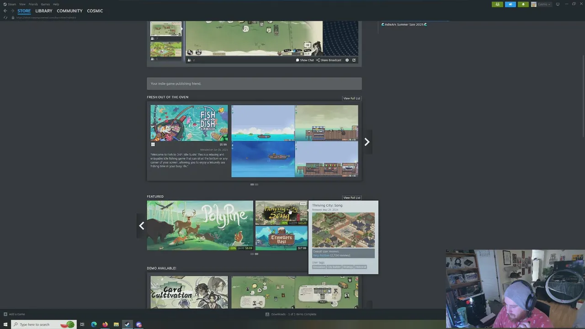Click the Strategy user tag

(x=348, y=267)
